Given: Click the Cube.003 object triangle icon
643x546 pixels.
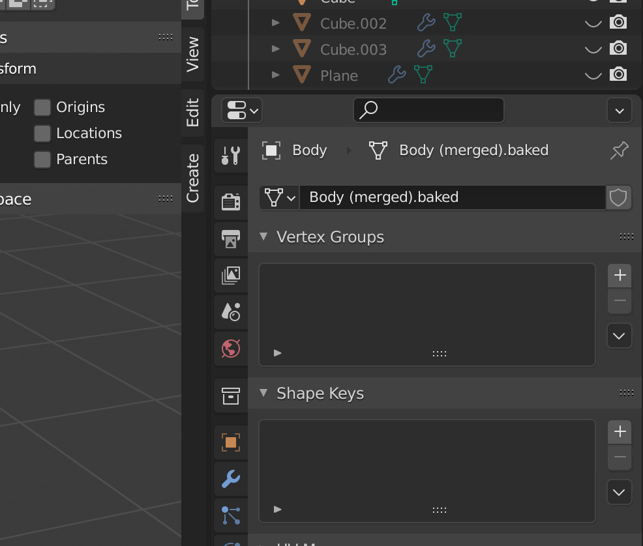Looking at the screenshot, I should click(x=302, y=49).
